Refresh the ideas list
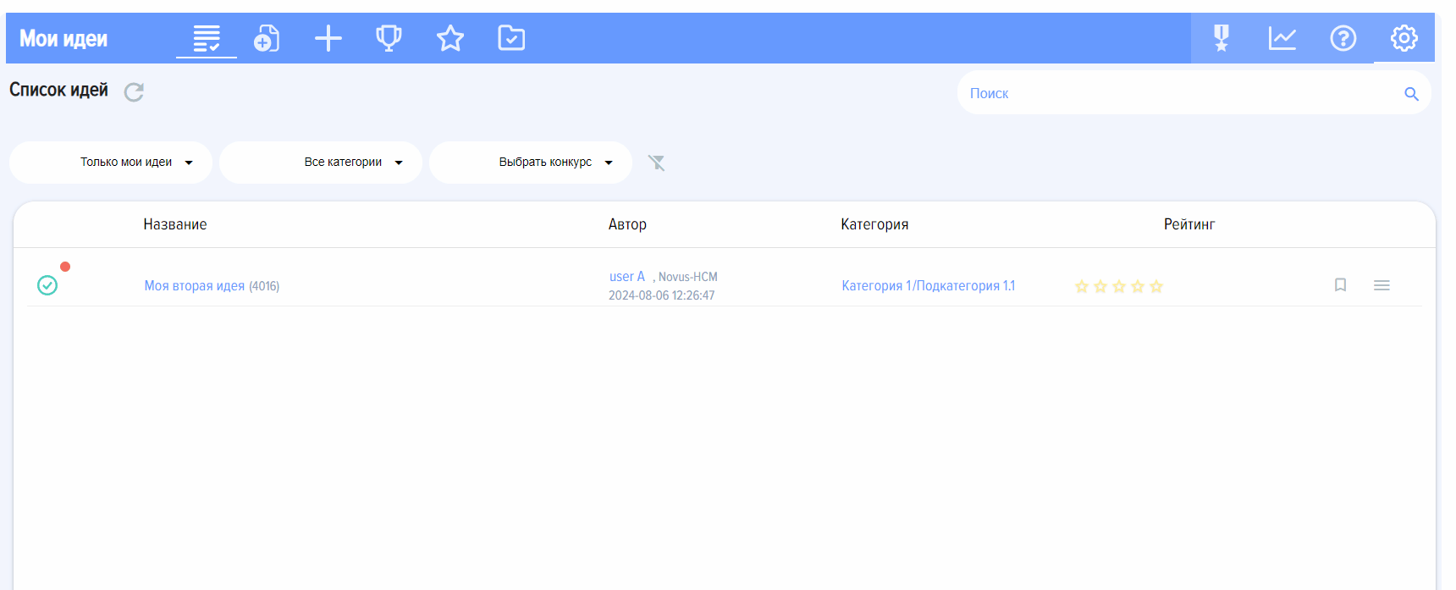Viewport: 1456px width, 590px height. tap(134, 91)
